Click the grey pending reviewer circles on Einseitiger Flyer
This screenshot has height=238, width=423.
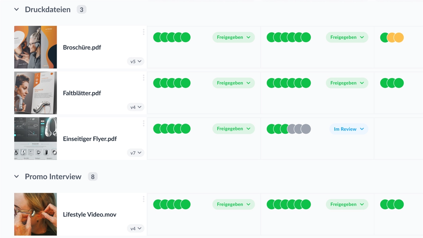click(x=299, y=129)
